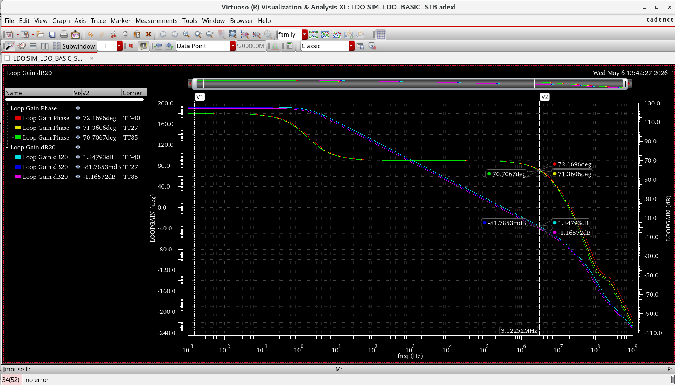This screenshot has height=385, width=675.
Task: Click the zoom fit magnifier icon
Action: coord(186,35)
